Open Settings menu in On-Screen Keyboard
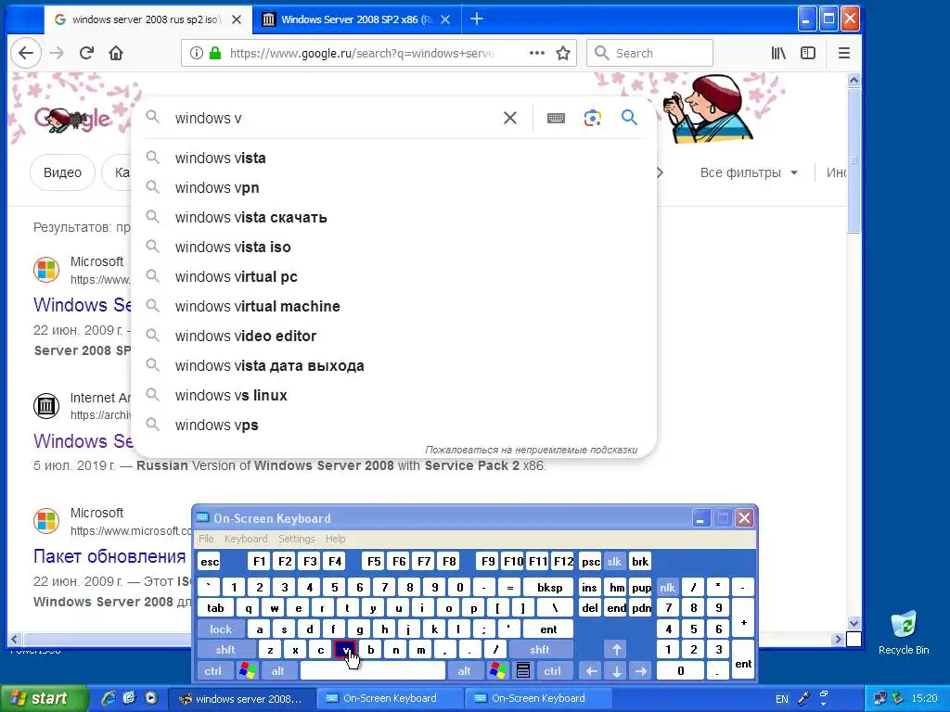Image resolution: width=950 pixels, height=712 pixels. tap(297, 539)
